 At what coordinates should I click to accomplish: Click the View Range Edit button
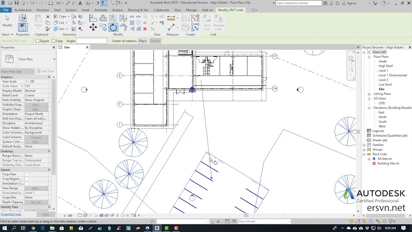pyautogui.click(x=36, y=188)
